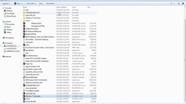This screenshot has height=104, width=186.
Task: Select the Jigsaw-Installer-1.8.8 file name
Action: [x=33, y=66]
